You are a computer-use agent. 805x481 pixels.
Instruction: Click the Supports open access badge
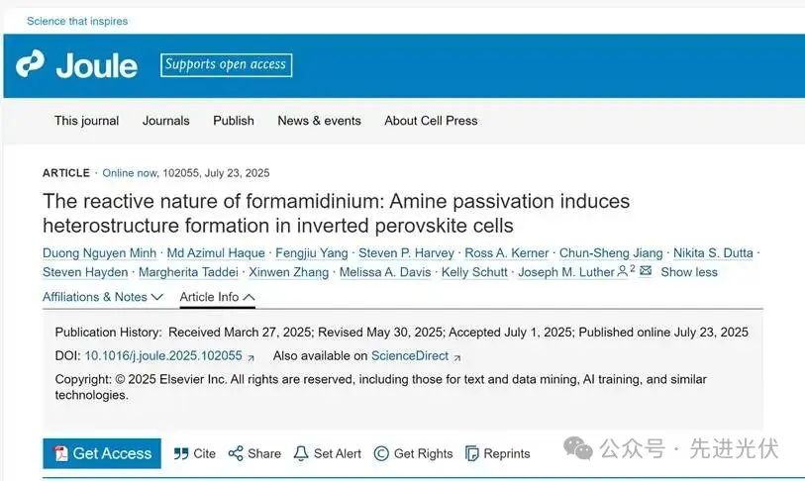pyautogui.click(x=227, y=65)
